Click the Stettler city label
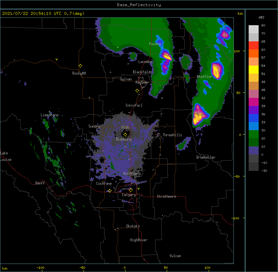This screenshot has width=278, height=272. click(x=204, y=77)
